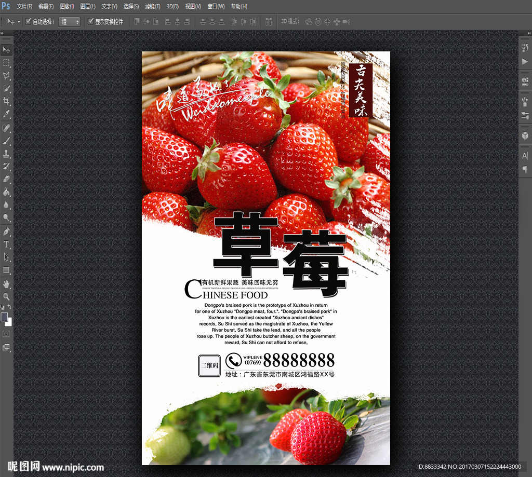
Task: Swap foreground and background colors
Action: (9, 307)
